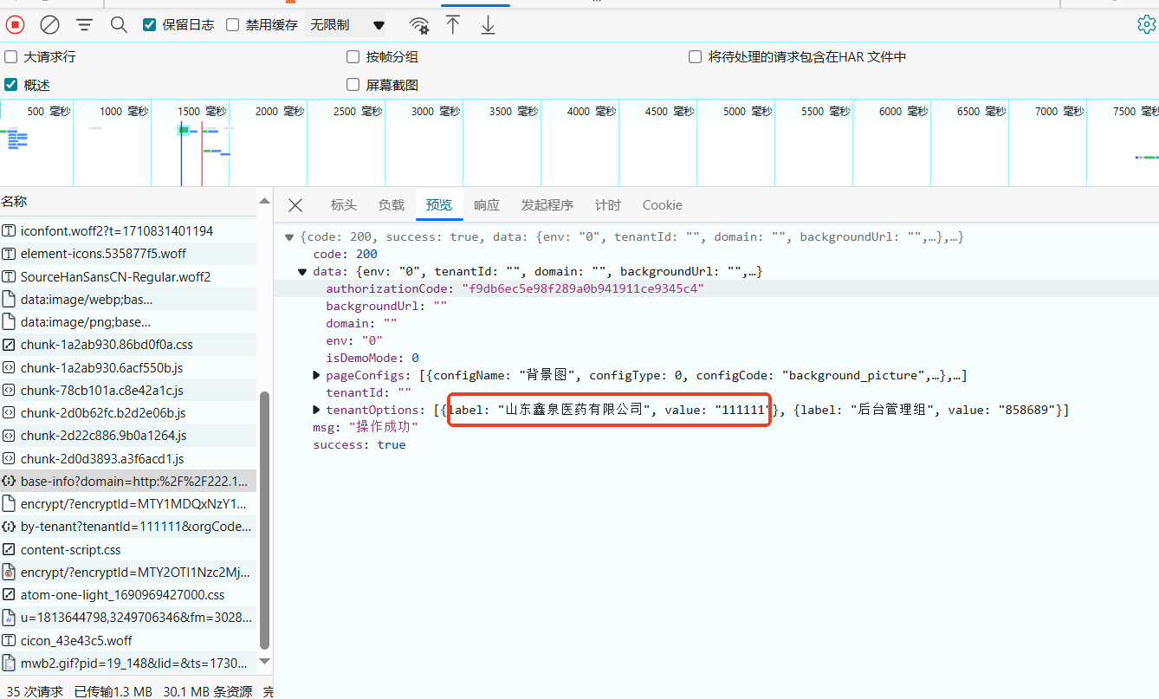Select the base-info?domain= request

128,481
